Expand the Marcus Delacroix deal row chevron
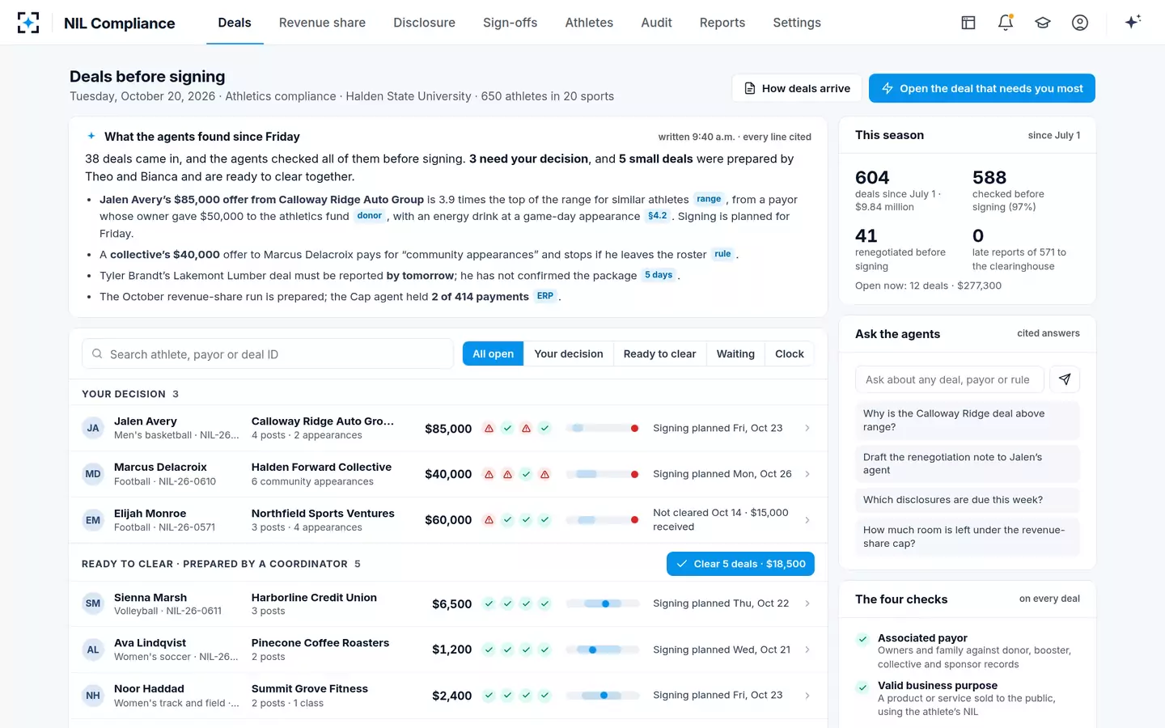 point(807,474)
